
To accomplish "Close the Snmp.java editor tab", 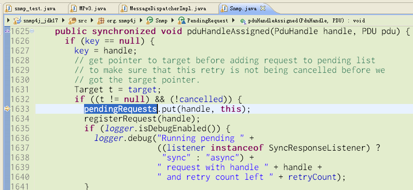I will point(262,8).
